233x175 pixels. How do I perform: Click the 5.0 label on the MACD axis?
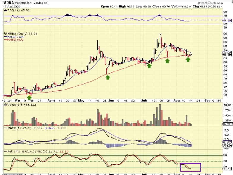pos(226,135)
